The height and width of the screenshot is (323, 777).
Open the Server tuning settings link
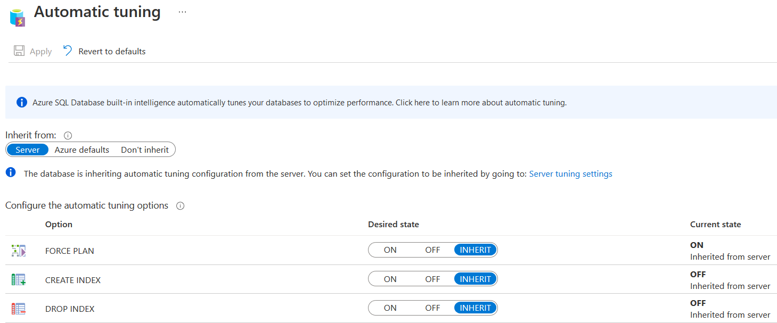[570, 174]
